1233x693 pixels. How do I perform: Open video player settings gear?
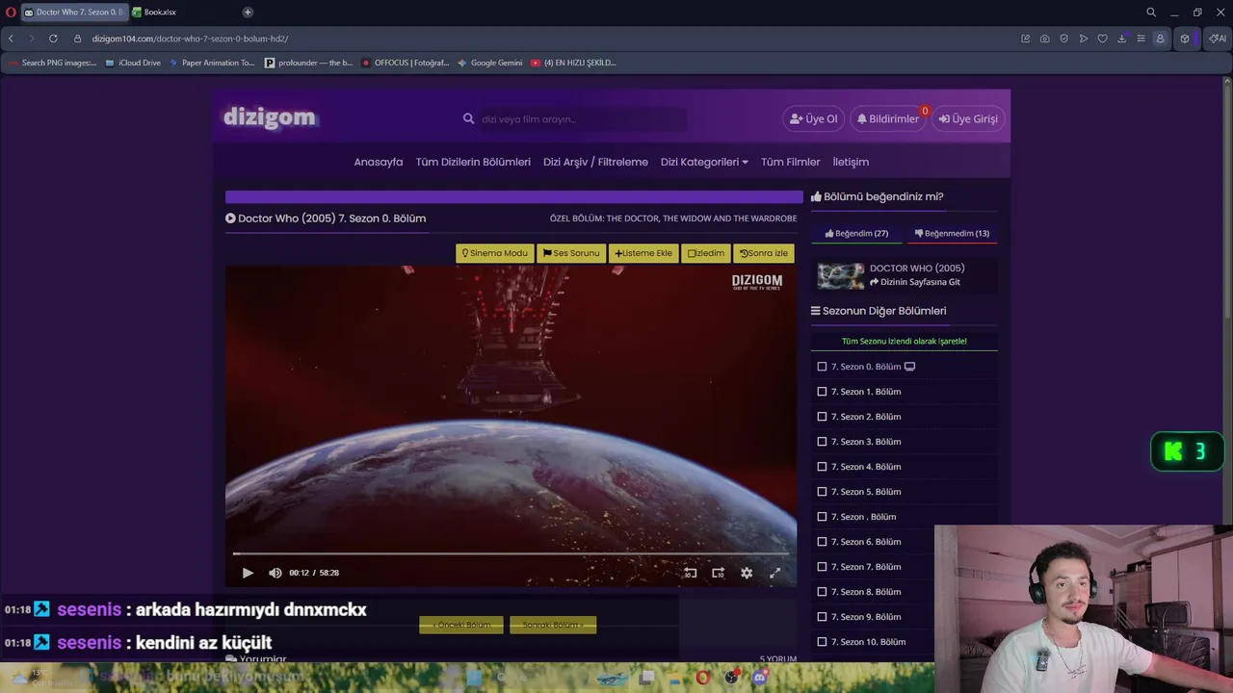(747, 573)
